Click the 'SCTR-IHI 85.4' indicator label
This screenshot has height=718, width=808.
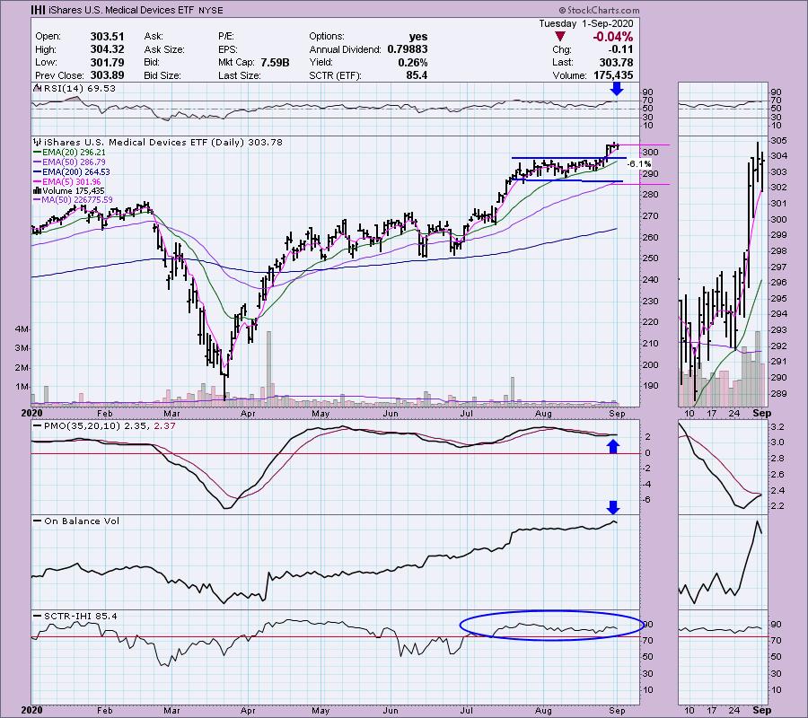(81, 616)
